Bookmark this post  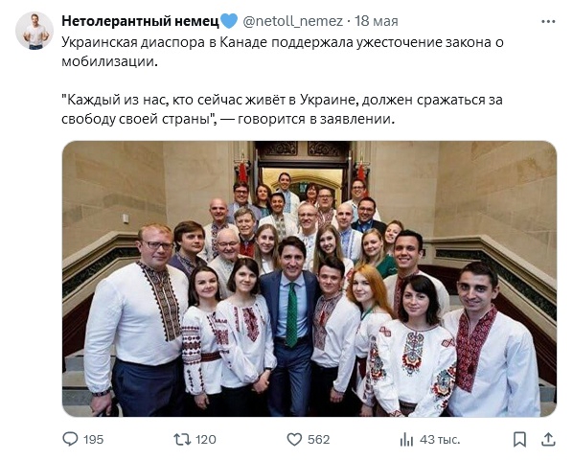(x=519, y=439)
